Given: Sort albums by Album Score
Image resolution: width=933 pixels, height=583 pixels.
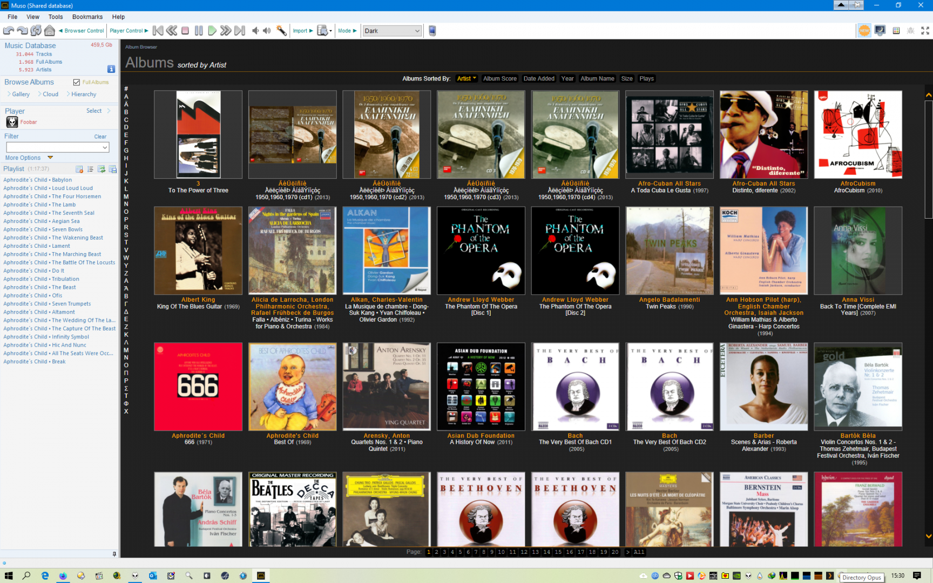Looking at the screenshot, I should [x=499, y=79].
